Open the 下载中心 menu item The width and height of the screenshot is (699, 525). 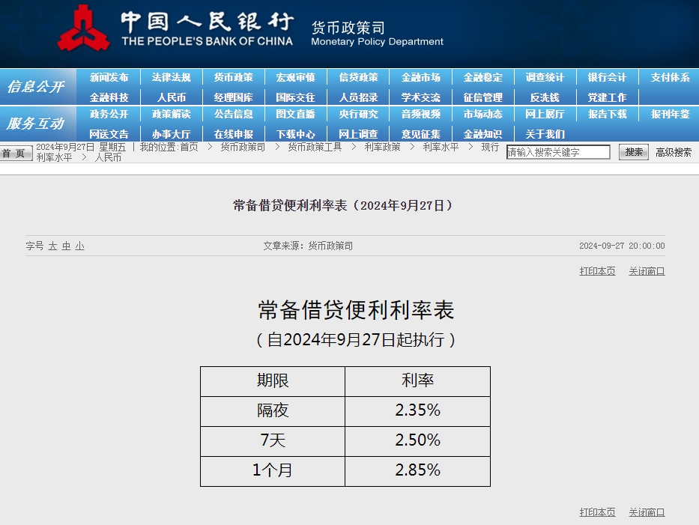tap(296, 134)
